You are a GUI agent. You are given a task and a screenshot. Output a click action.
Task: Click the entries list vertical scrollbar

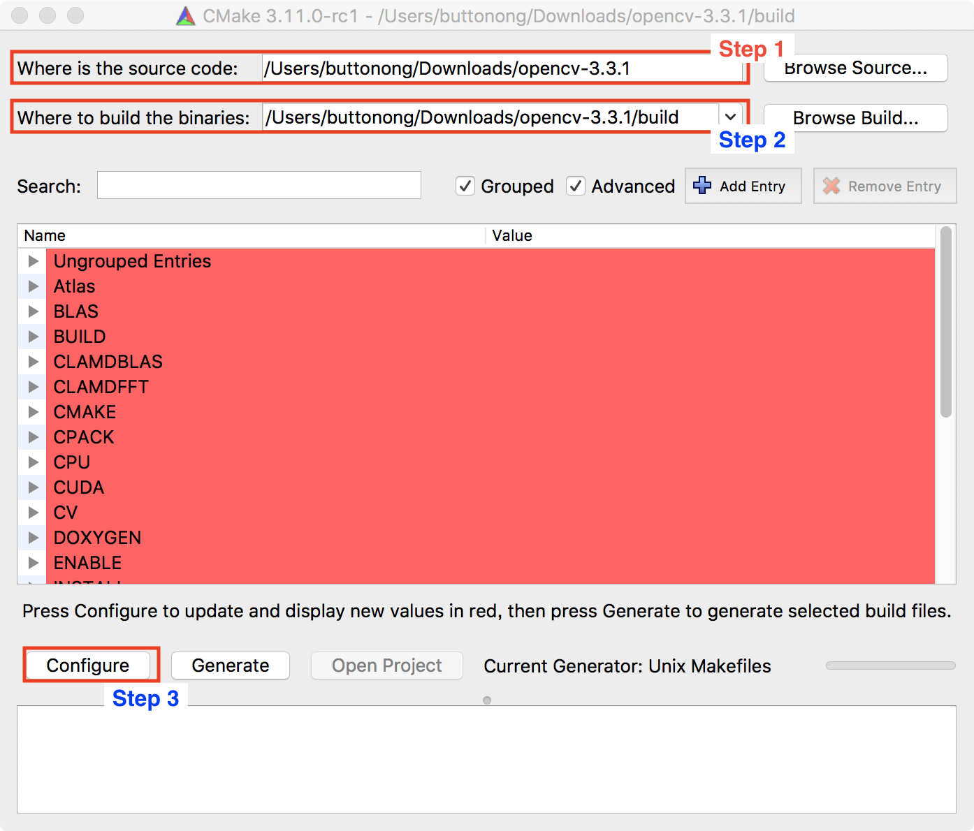[945, 321]
